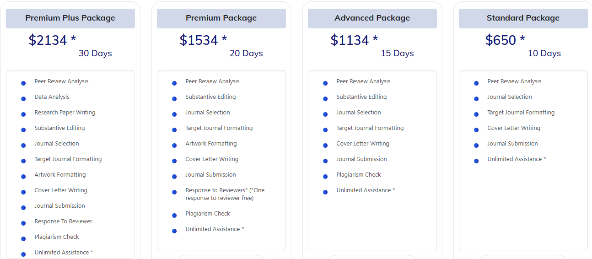This screenshot has width=592, height=259.
Task: Click Peer Review Analysis in Premium Plus
Action: [61, 81]
